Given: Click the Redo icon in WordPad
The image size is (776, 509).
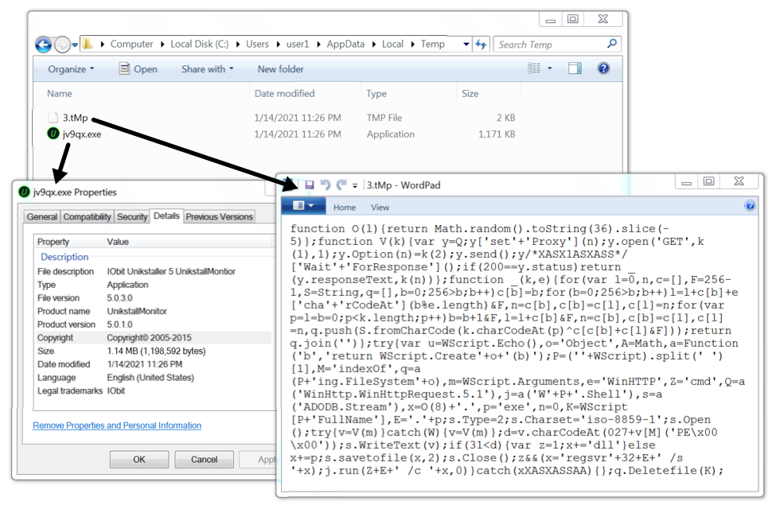Looking at the screenshot, I should (341, 185).
